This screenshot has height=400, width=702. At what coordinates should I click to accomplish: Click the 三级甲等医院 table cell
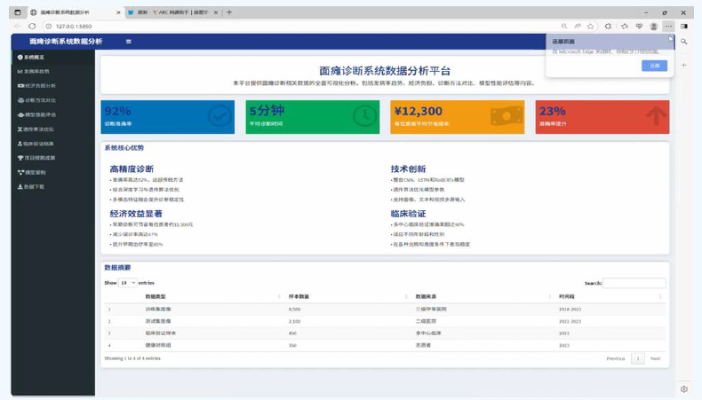tap(431, 310)
